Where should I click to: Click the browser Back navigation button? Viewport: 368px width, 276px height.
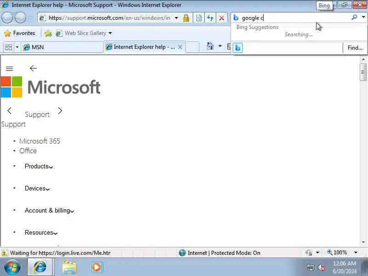coord(7,18)
